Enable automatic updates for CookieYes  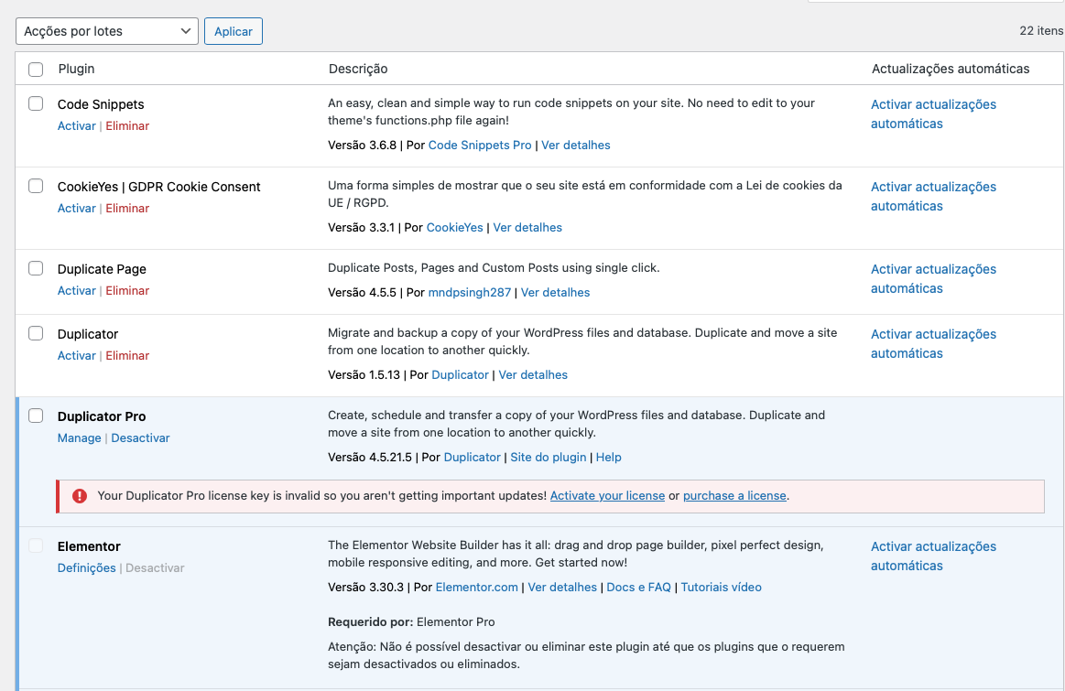(x=933, y=196)
